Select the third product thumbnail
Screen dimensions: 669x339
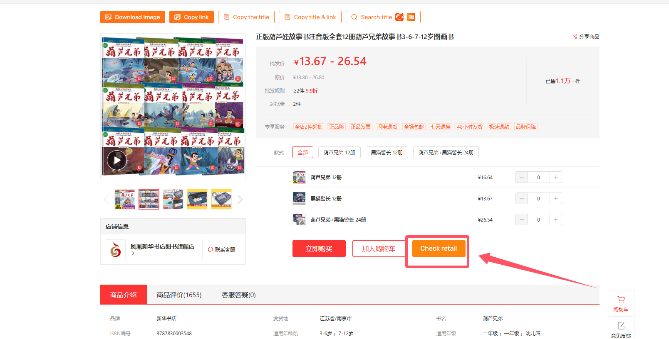173,199
